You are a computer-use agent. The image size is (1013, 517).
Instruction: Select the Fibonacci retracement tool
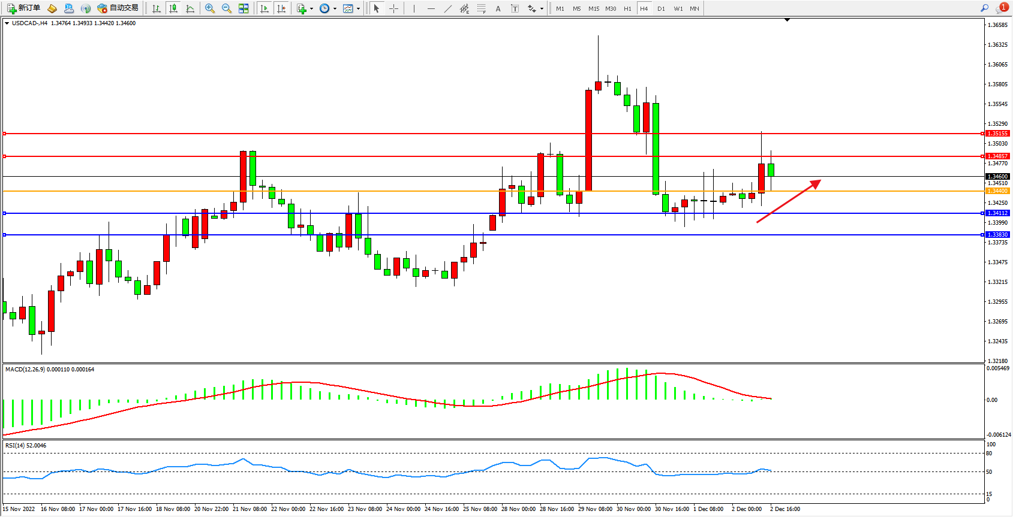pos(481,8)
